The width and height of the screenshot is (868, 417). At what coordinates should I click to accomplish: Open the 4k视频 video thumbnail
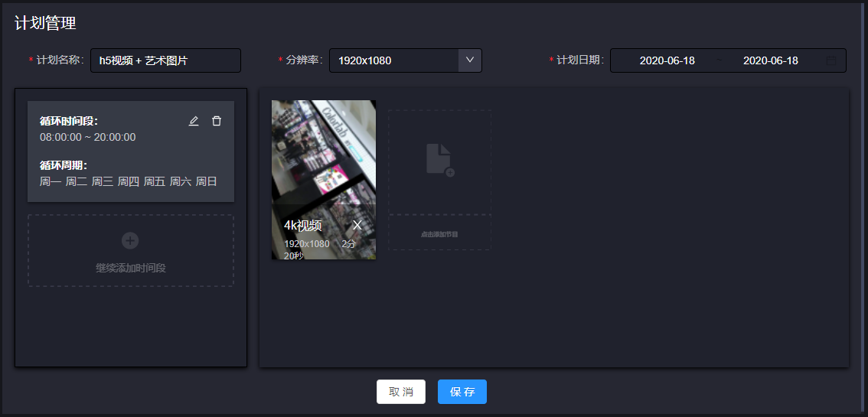323,180
